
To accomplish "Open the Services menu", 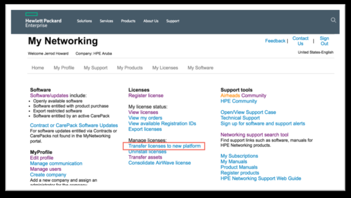I will (106, 21).
